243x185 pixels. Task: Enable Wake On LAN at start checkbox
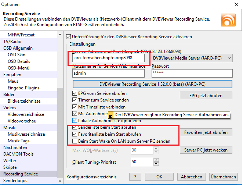75,141
